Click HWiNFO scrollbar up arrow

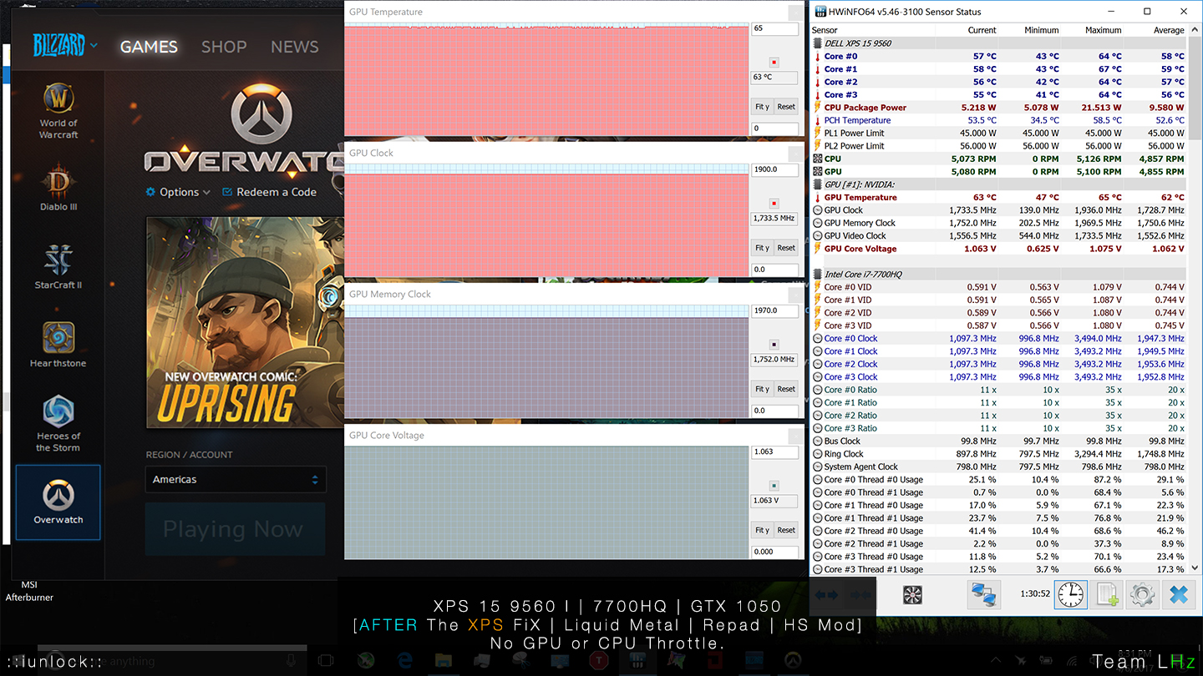pyautogui.click(x=1194, y=30)
